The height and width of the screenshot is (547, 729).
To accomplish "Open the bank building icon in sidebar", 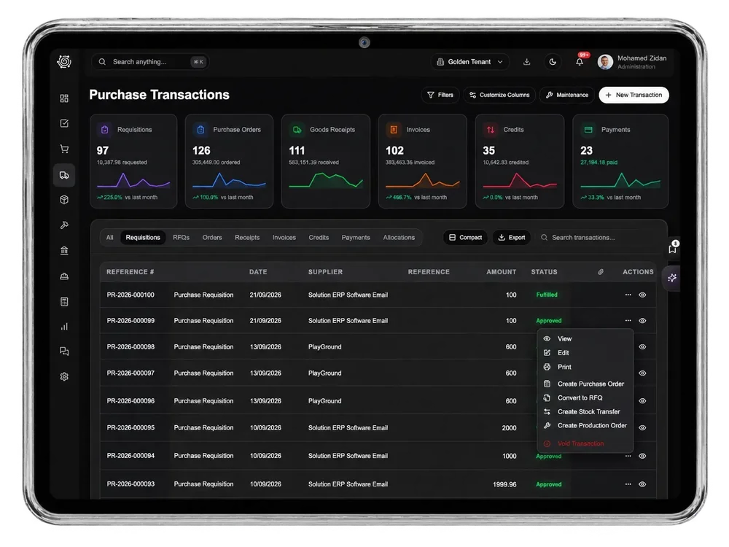I will click(x=64, y=251).
